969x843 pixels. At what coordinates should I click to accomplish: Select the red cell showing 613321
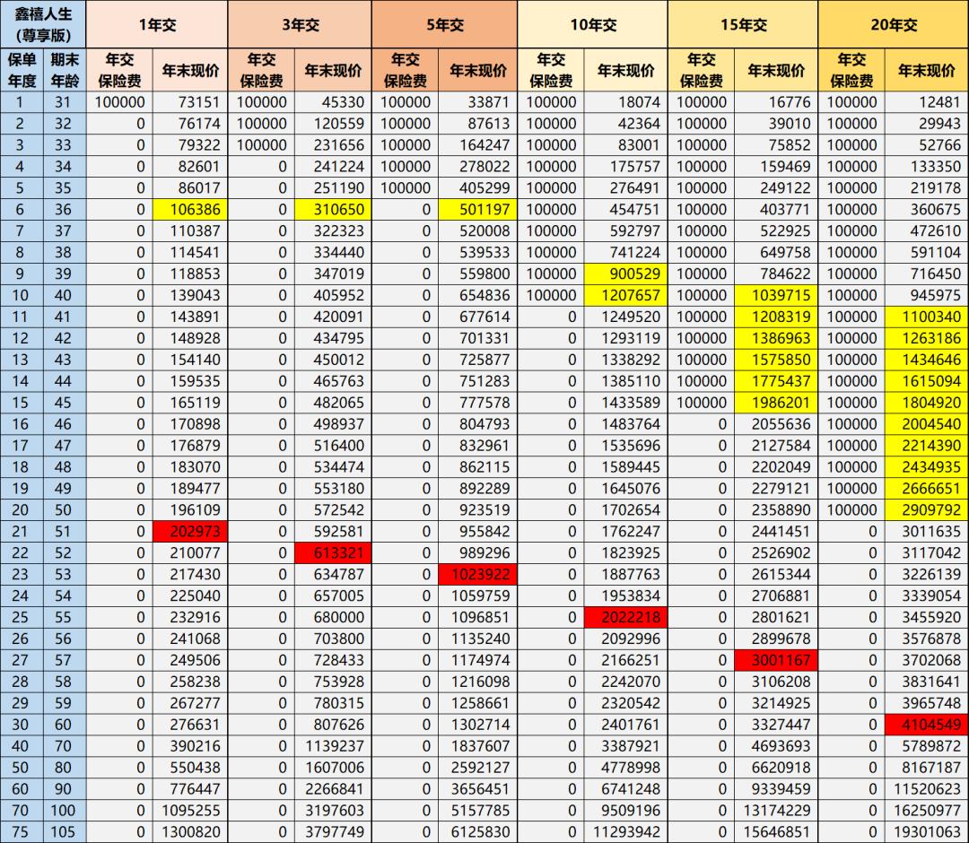331,552
